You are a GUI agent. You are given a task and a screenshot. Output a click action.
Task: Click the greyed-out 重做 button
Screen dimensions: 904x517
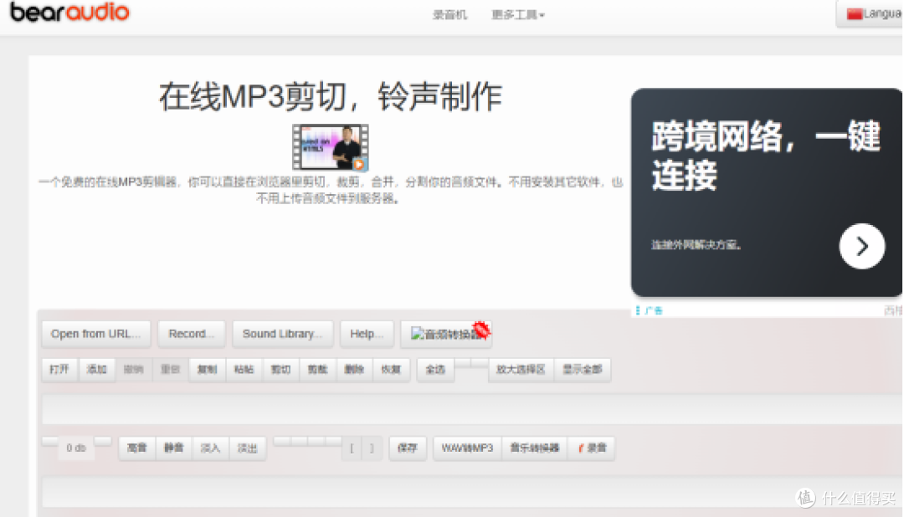[x=170, y=370]
